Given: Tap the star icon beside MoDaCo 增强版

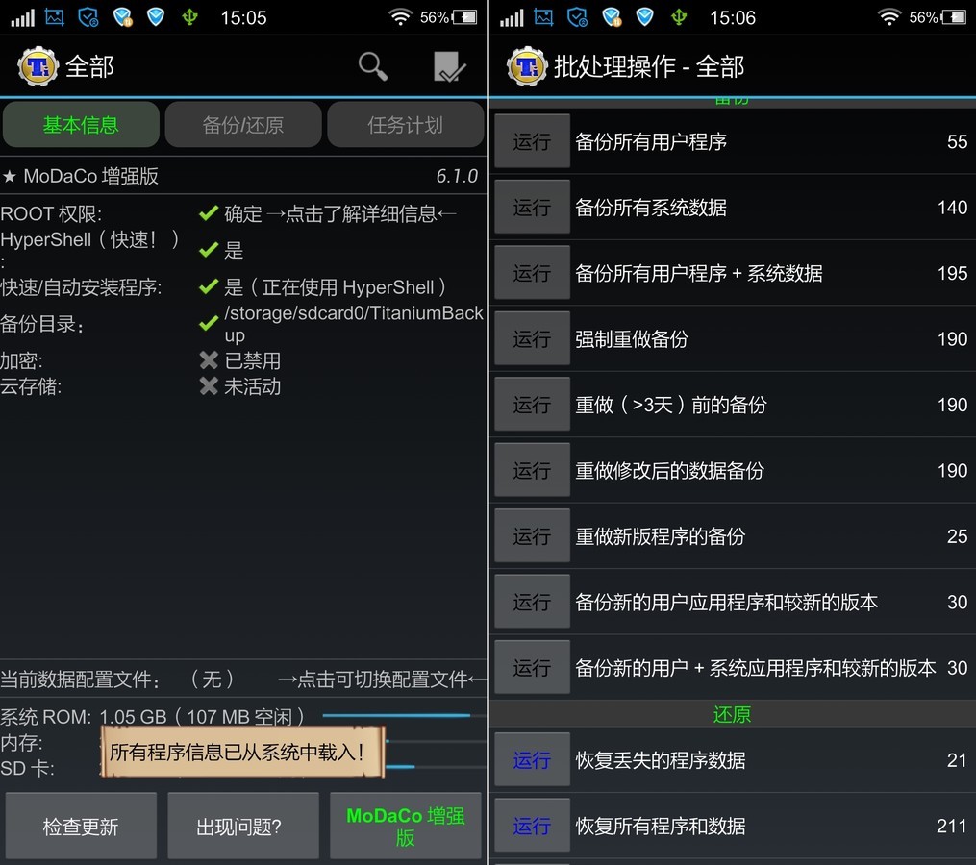Looking at the screenshot, I should point(9,176).
